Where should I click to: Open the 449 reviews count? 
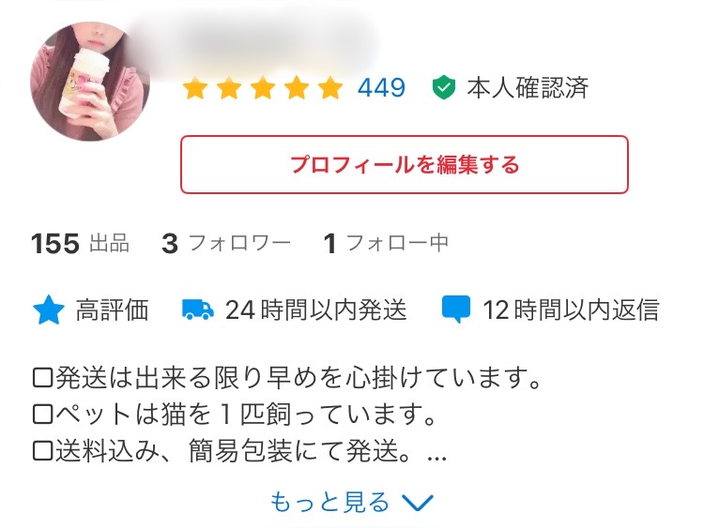tap(382, 87)
